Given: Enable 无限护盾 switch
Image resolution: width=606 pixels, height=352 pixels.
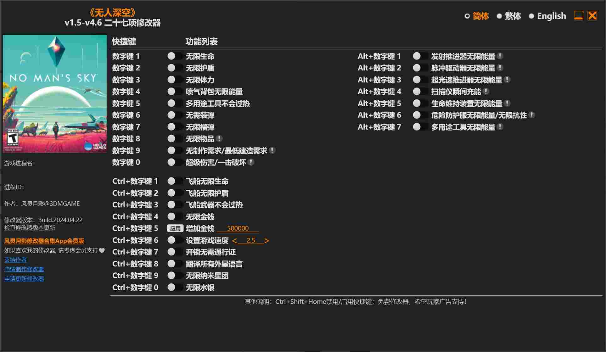Looking at the screenshot, I should [x=175, y=68].
